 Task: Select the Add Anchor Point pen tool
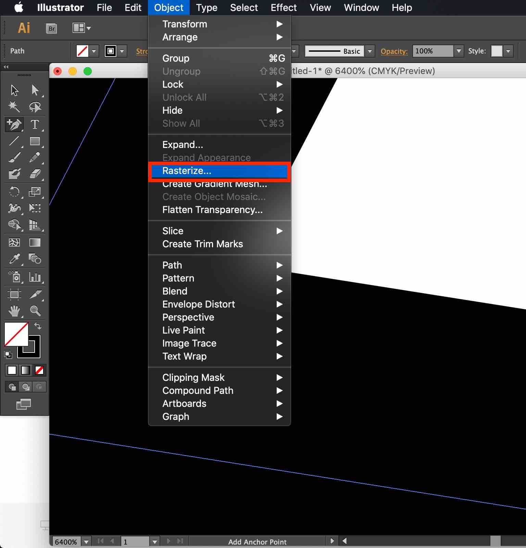pos(14,125)
